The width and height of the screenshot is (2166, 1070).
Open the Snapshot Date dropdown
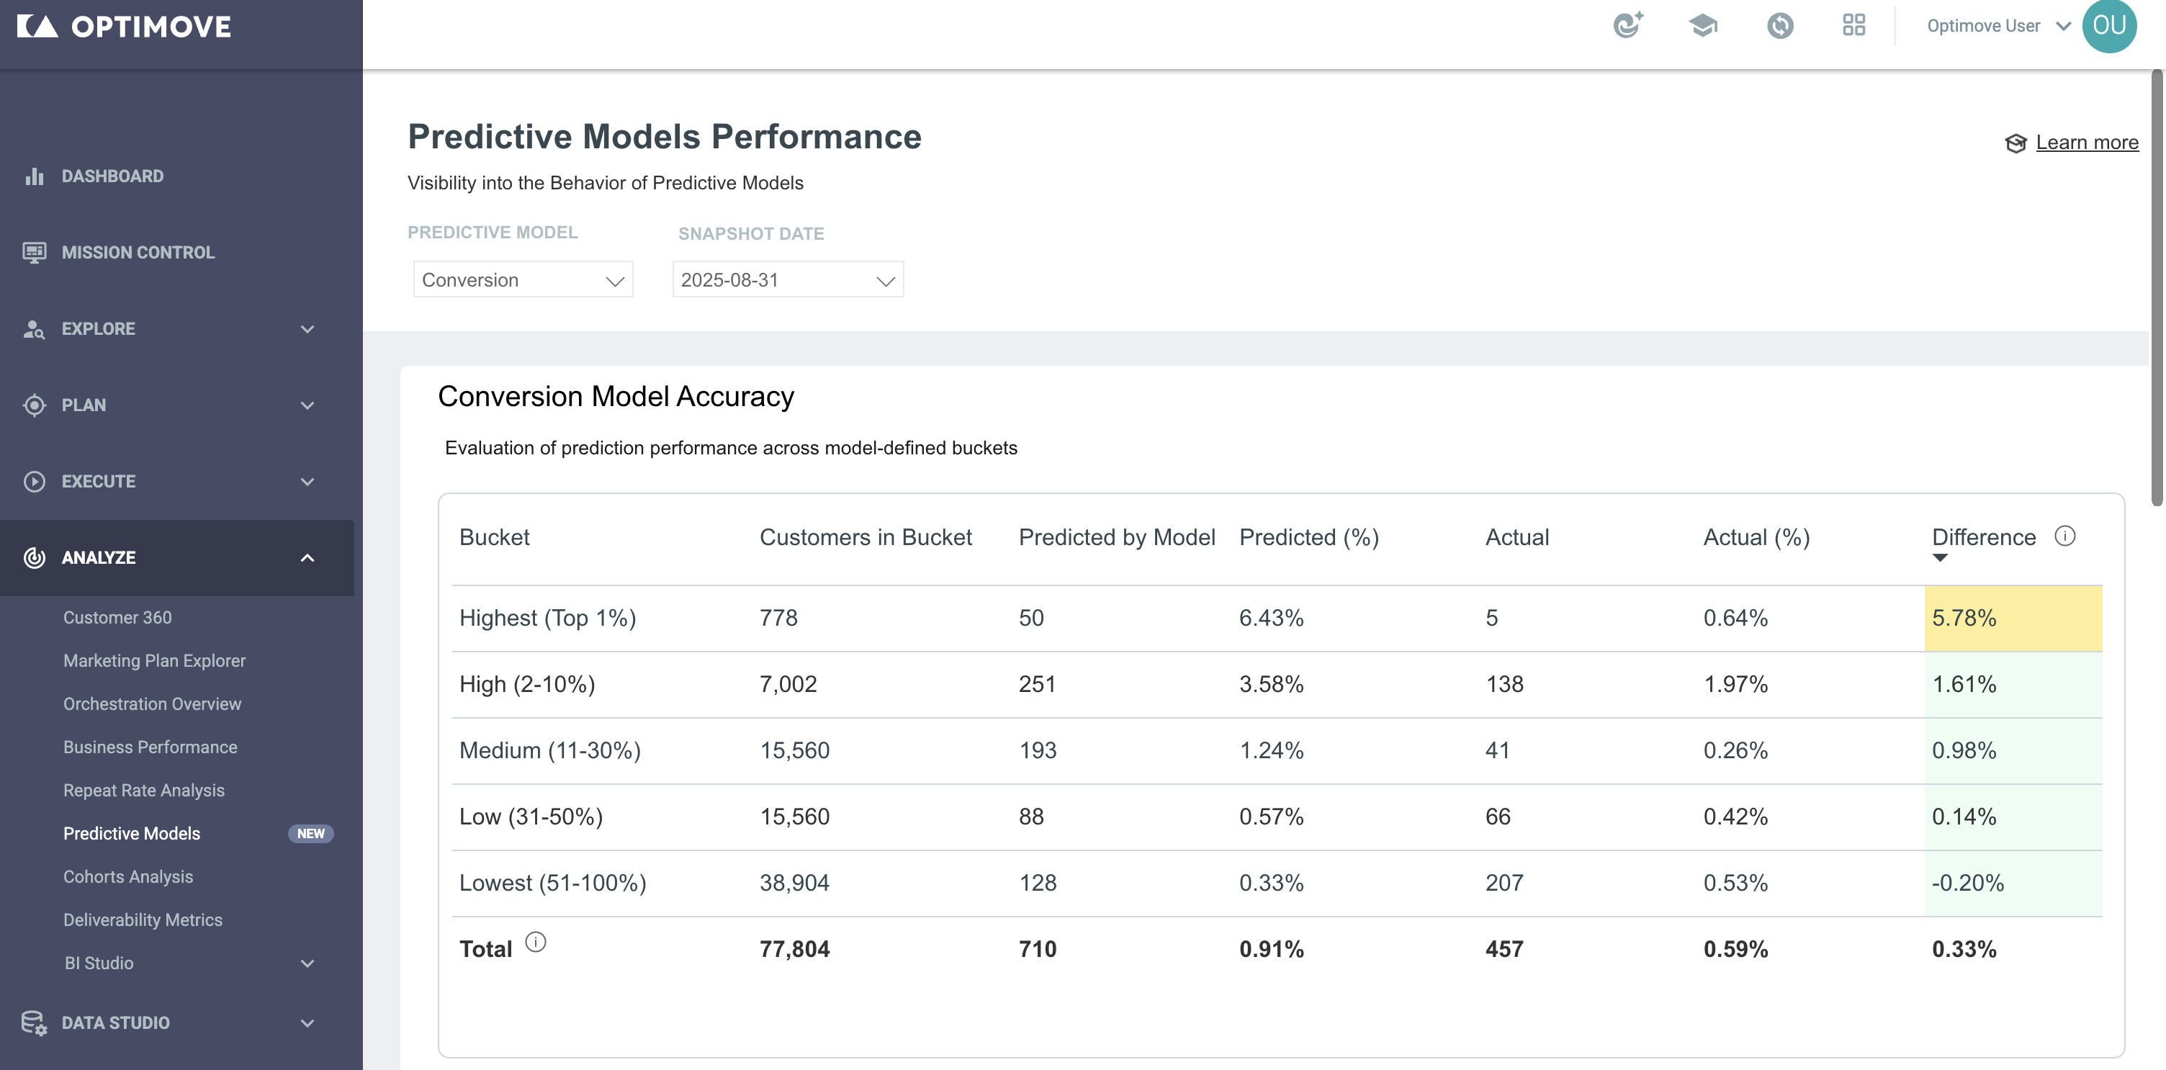(x=788, y=279)
